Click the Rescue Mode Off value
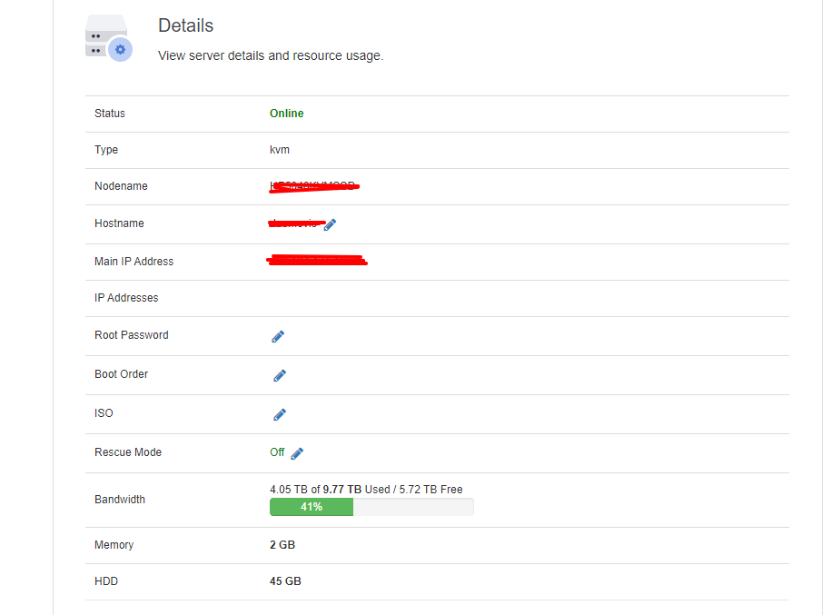831x615 pixels. tap(277, 452)
